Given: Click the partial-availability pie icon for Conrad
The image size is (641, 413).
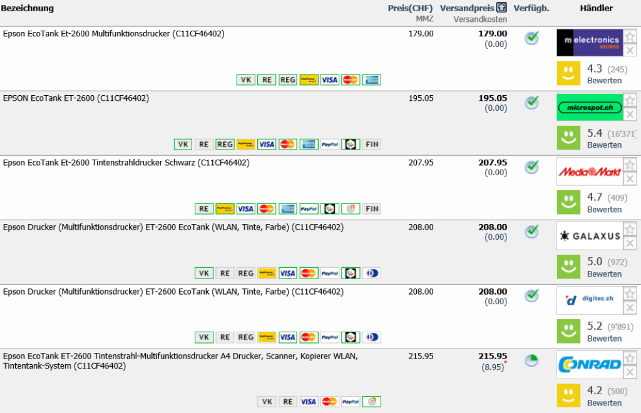Looking at the screenshot, I should [x=531, y=361].
